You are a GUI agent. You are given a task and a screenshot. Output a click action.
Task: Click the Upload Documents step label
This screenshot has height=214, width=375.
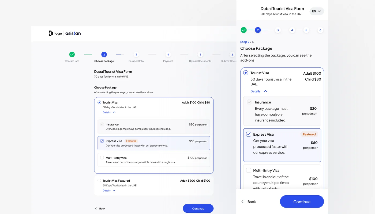pyautogui.click(x=200, y=61)
